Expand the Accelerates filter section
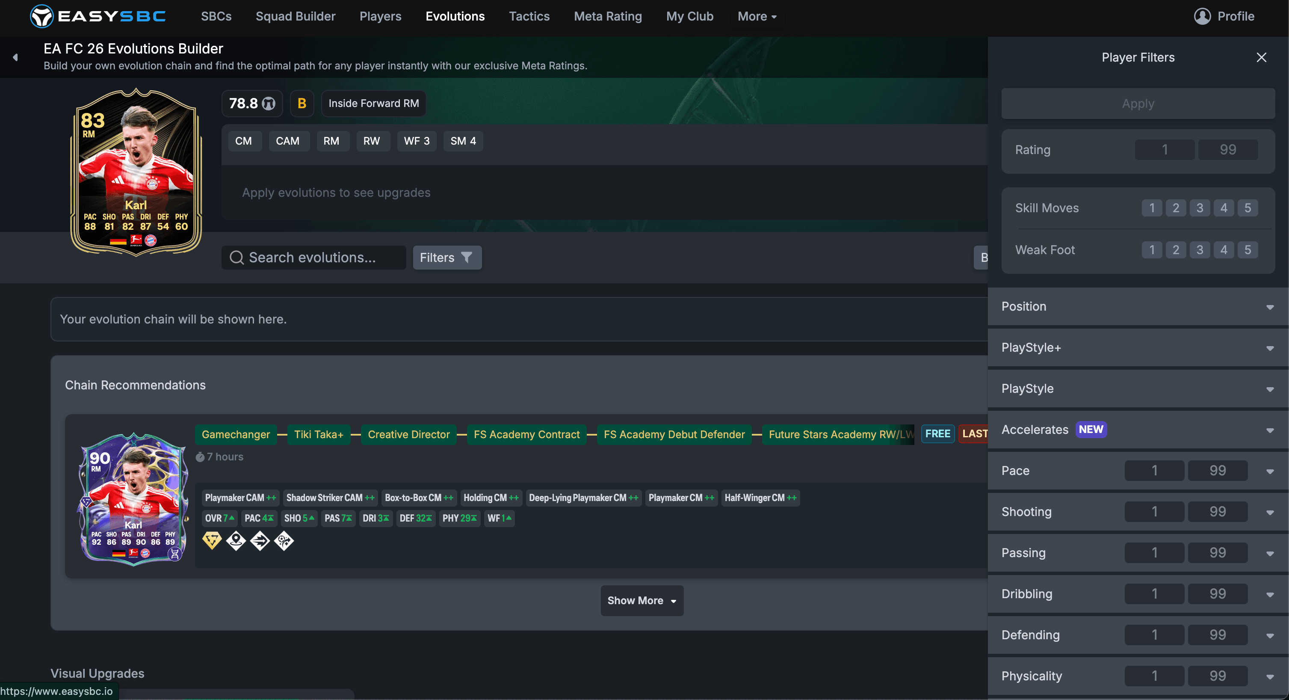This screenshot has width=1289, height=700. (x=1138, y=430)
